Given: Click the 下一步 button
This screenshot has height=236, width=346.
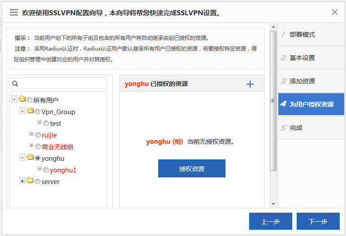Looking at the screenshot, I should 318,222.
